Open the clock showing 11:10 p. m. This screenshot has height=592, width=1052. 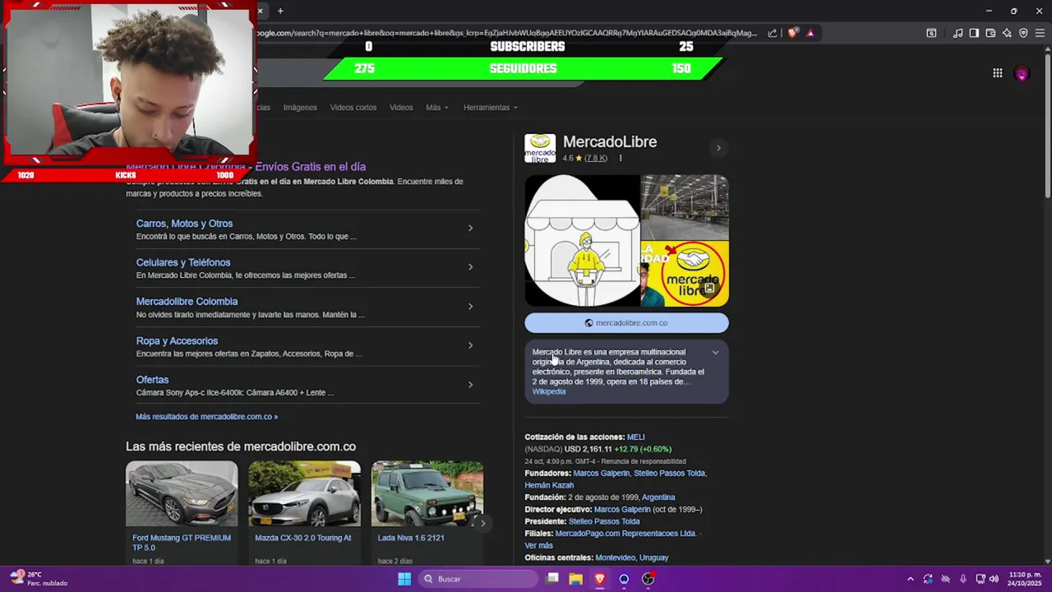click(x=1025, y=579)
